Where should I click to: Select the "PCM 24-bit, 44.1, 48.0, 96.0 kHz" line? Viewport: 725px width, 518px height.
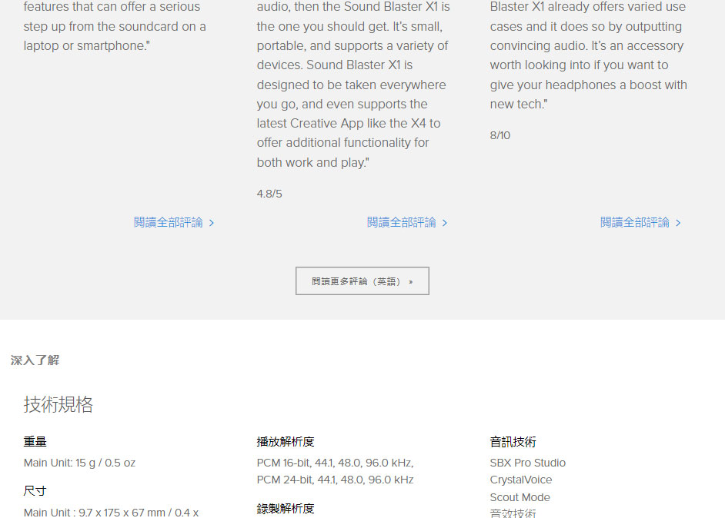[x=336, y=480]
